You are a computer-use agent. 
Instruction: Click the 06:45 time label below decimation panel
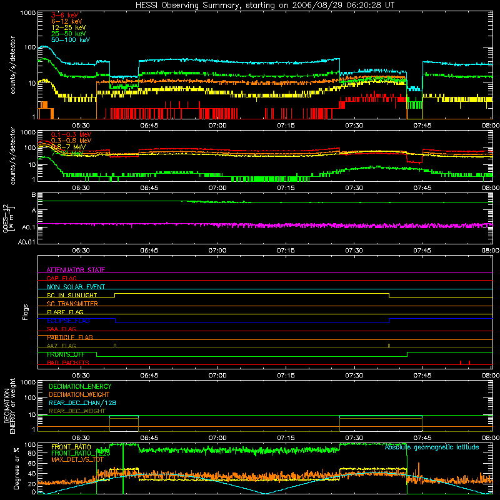pos(149,438)
